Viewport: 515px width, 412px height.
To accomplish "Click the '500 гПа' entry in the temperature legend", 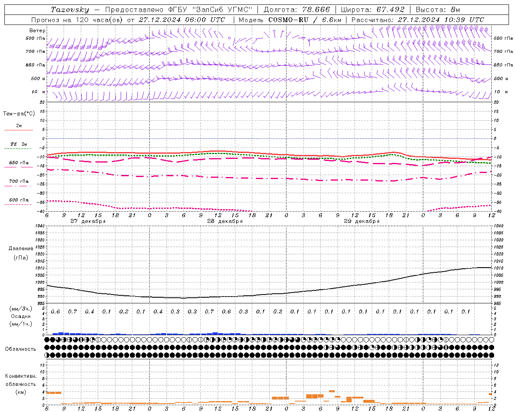I will click(19, 200).
